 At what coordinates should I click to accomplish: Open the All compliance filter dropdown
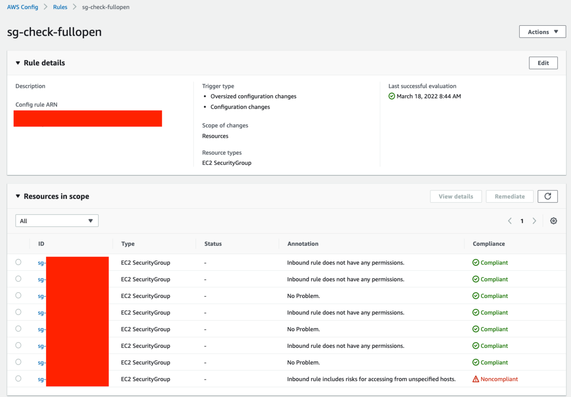coord(57,221)
